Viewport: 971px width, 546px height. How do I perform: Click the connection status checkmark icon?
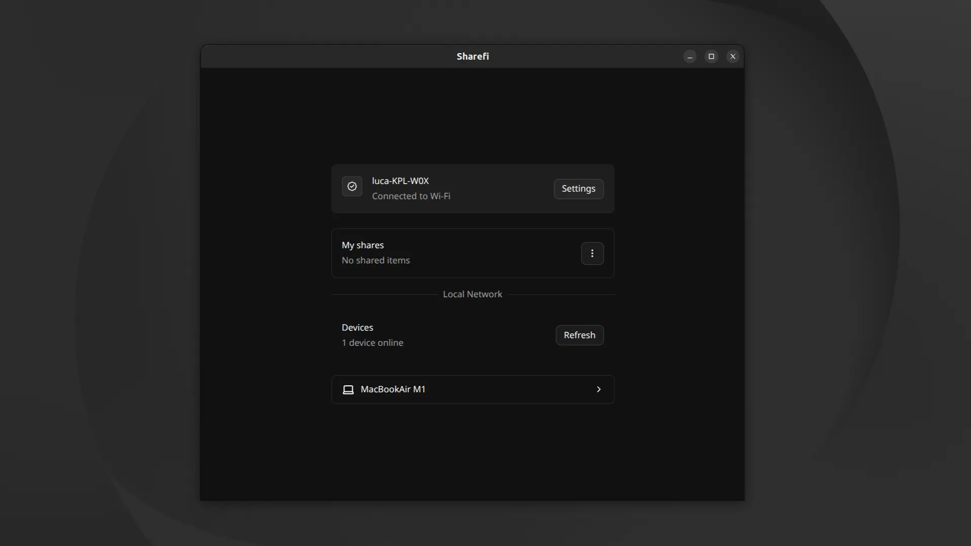click(352, 187)
